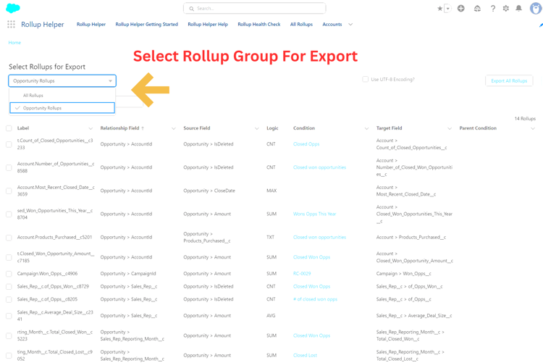Tick the select-all header checkbox
Image resolution: width=543 pixels, height=363 pixels.
tap(9, 128)
